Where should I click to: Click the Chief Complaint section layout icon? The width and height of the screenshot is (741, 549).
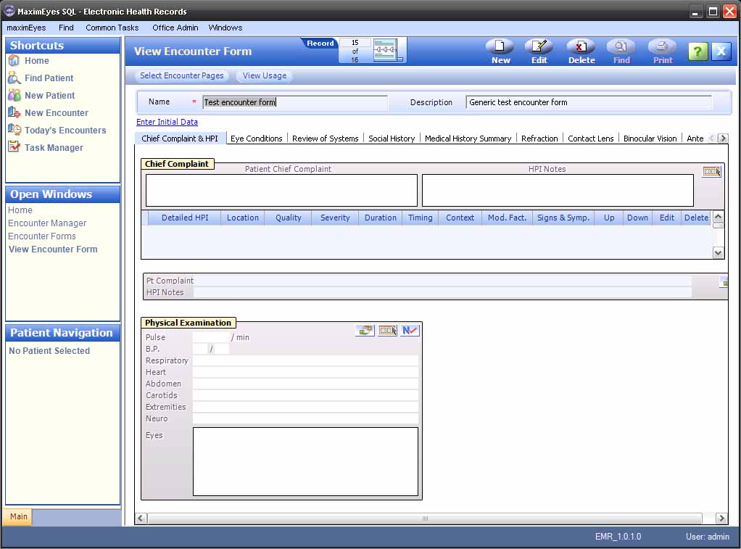[712, 172]
